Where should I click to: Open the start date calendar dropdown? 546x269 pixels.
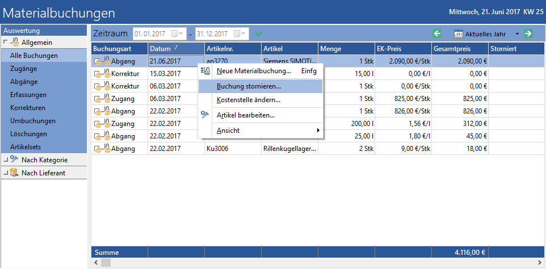tap(177, 33)
